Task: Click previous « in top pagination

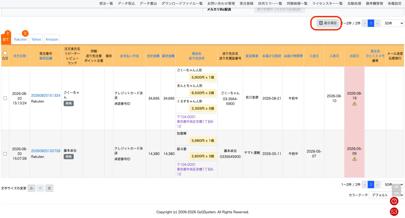Action: pyautogui.click(x=365, y=23)
